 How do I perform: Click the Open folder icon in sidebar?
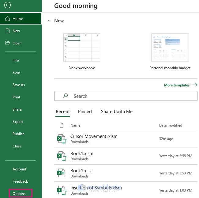coord(8,43)
